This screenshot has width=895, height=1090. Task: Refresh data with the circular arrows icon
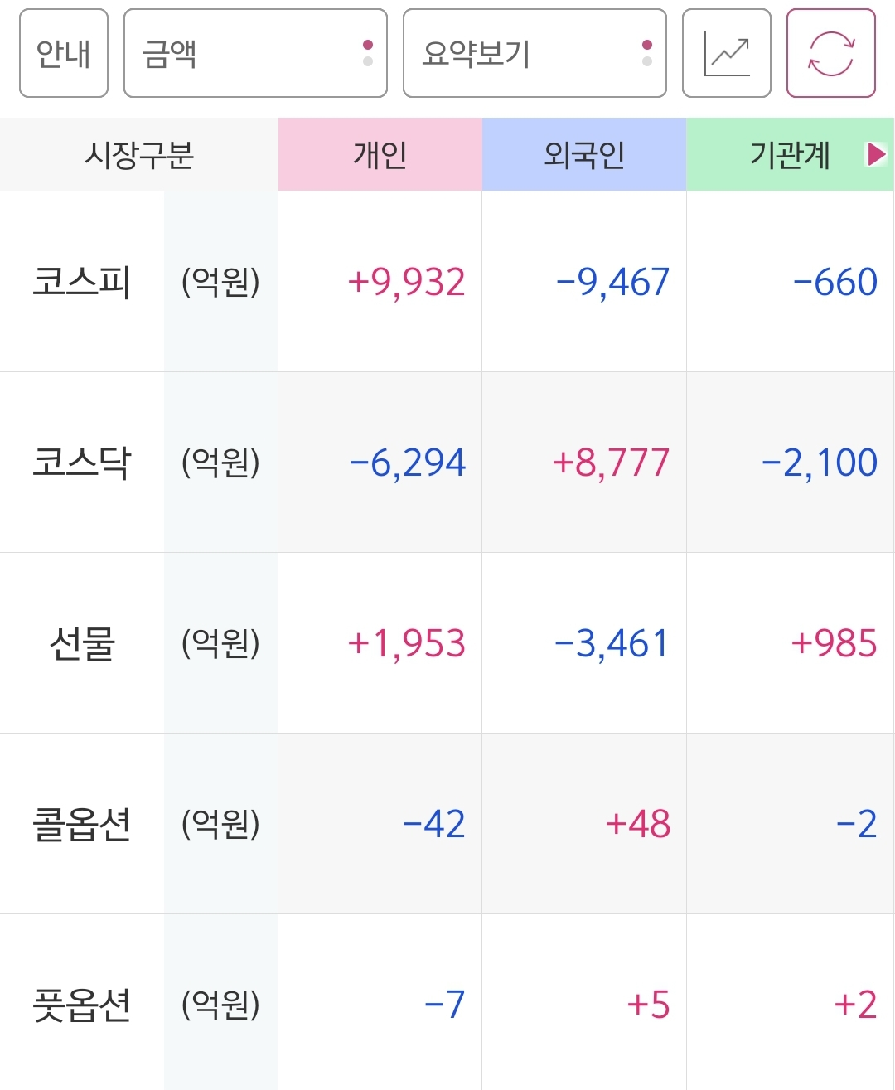[x=830, y=53]
